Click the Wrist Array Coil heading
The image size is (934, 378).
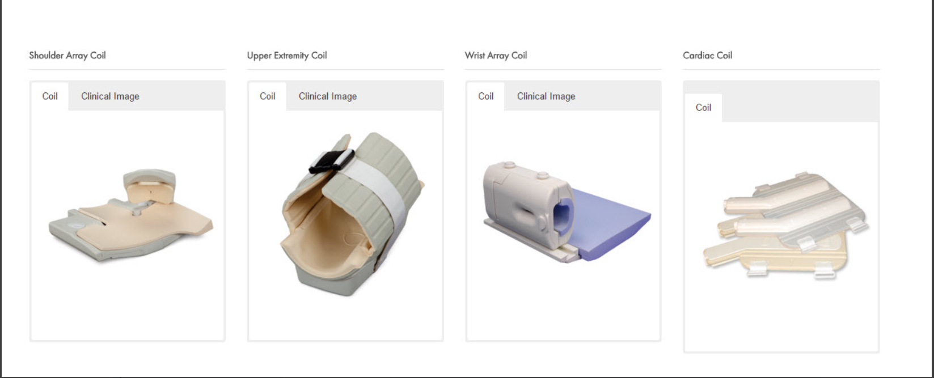(496, 56)
